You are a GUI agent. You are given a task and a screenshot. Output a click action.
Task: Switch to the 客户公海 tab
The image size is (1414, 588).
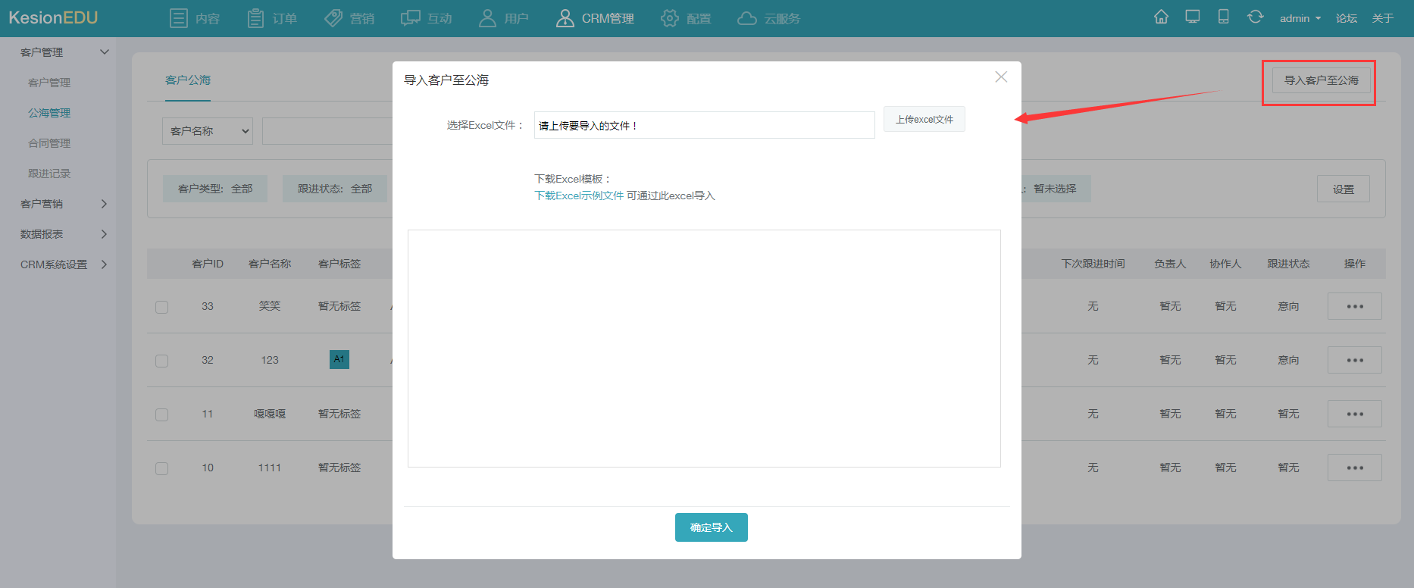188,80
